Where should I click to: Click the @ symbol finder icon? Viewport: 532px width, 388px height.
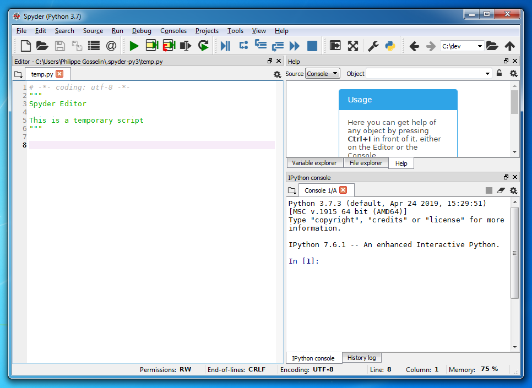[111, 46]
